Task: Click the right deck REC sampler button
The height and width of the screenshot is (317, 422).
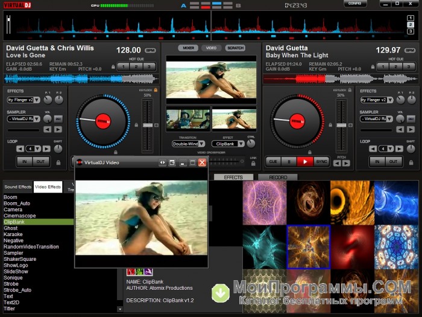Action: pos(411,119)
